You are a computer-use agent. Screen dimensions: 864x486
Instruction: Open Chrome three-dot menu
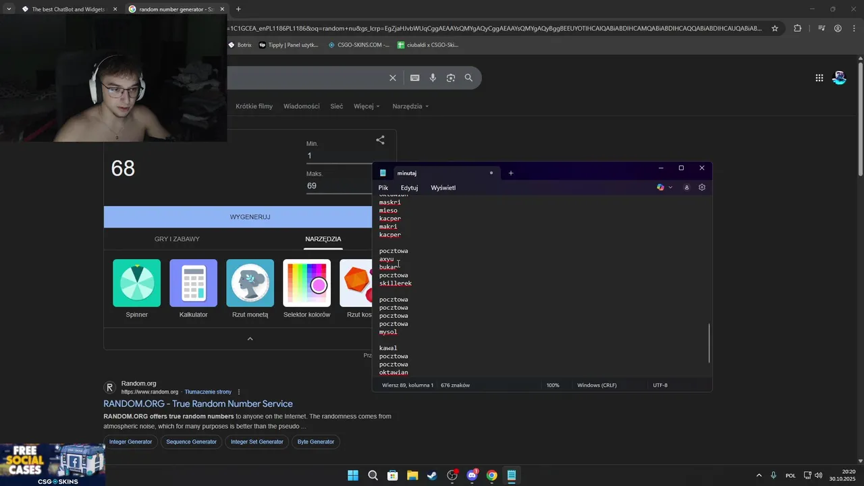click(854, 28)
